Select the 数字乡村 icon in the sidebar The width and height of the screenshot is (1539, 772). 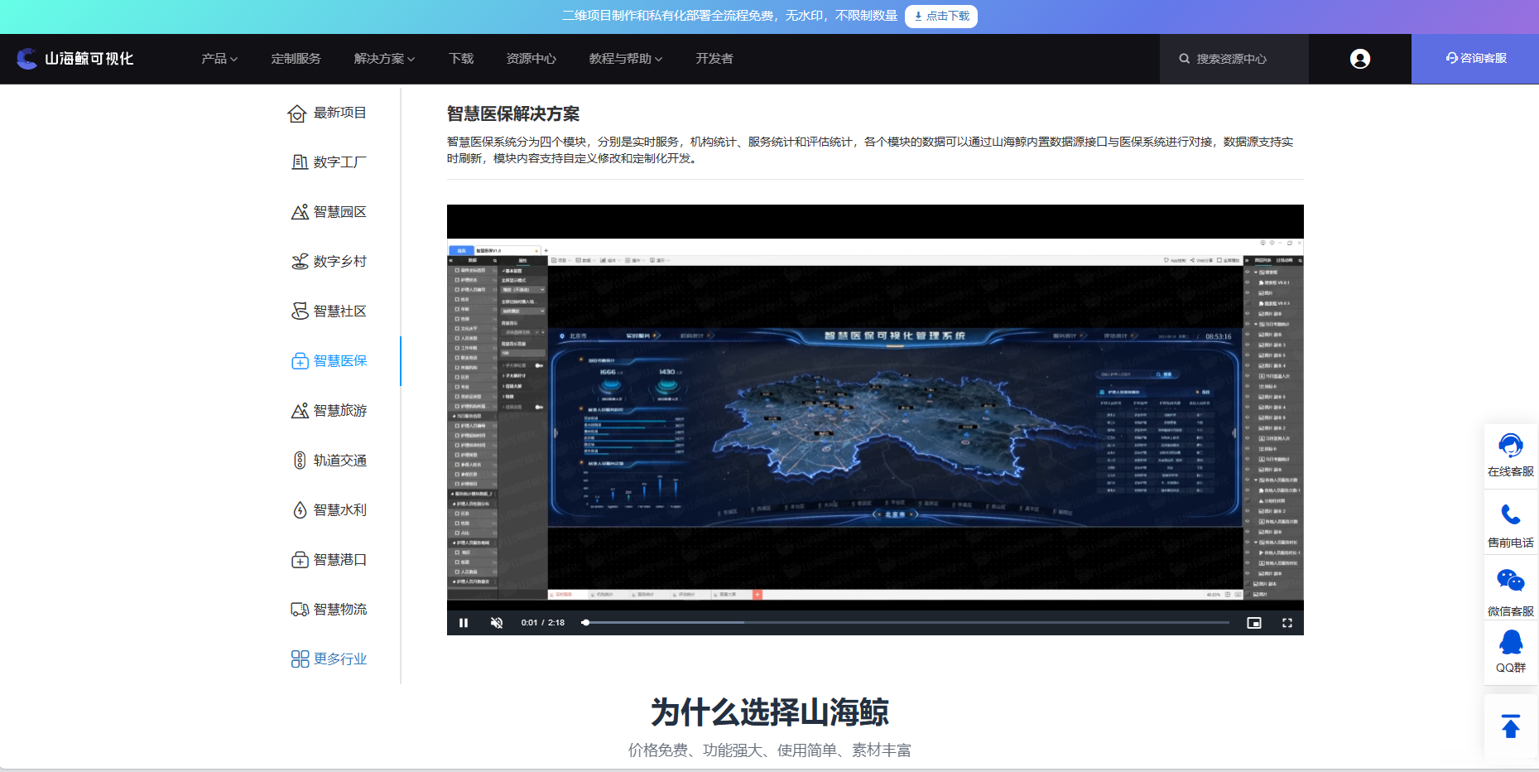click(300, 262)
